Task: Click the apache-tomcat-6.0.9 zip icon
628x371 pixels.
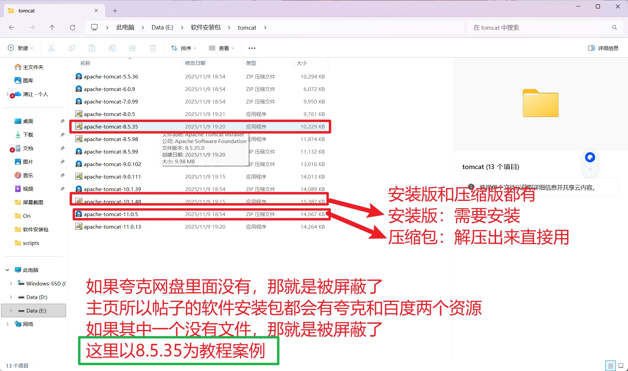Action: [79, 89]
